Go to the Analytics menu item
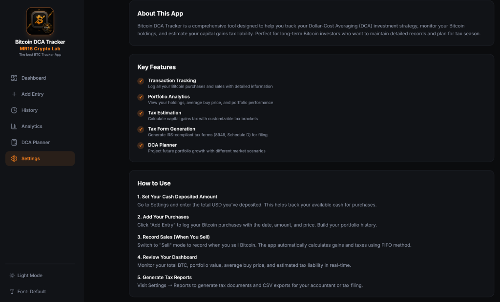 (40, 127)
